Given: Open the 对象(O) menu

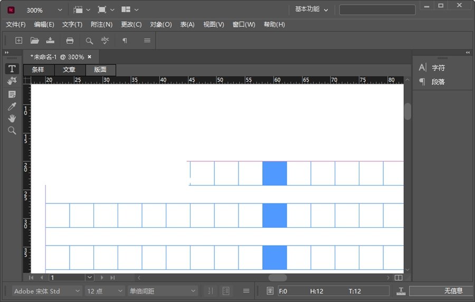Looking at the screenshot, I should click(161, 25).
